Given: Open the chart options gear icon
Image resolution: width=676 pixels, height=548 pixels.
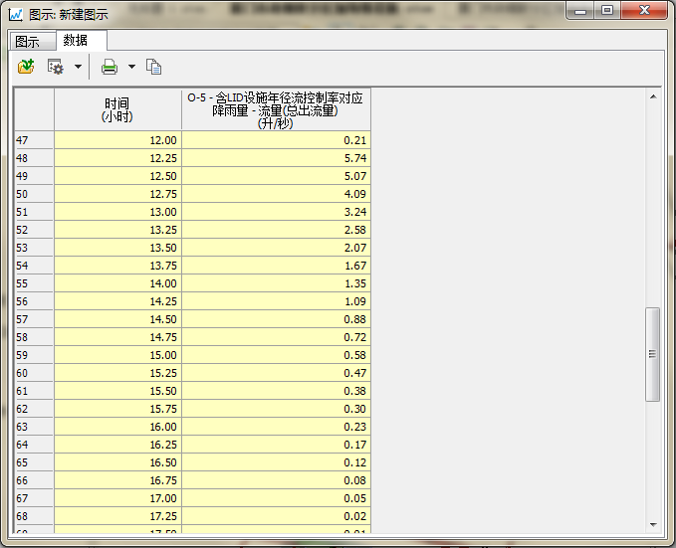Looking at the screenshot, I should coord(55,67).
